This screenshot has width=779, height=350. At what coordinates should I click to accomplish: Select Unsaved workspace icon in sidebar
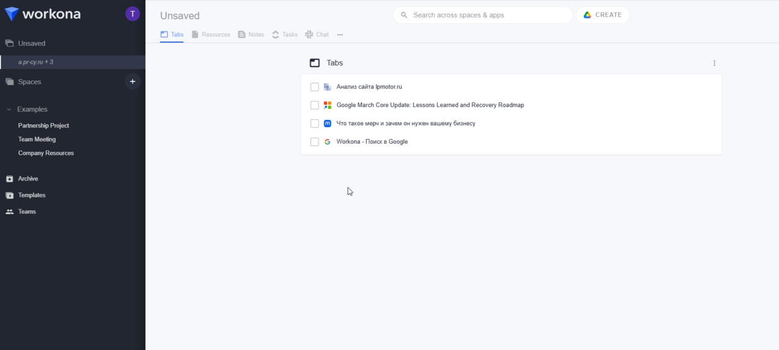pos(9,43)
